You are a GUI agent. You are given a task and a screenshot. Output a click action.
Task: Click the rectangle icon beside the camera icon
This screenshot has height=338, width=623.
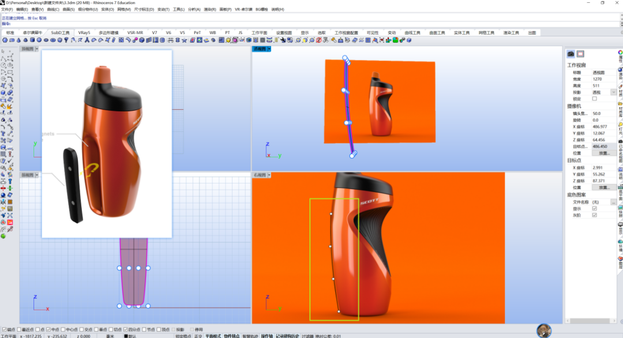[580, 54]
